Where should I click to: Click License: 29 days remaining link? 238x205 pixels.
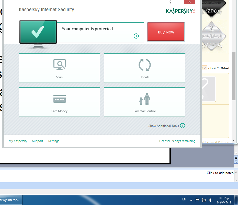coord(177,141)
